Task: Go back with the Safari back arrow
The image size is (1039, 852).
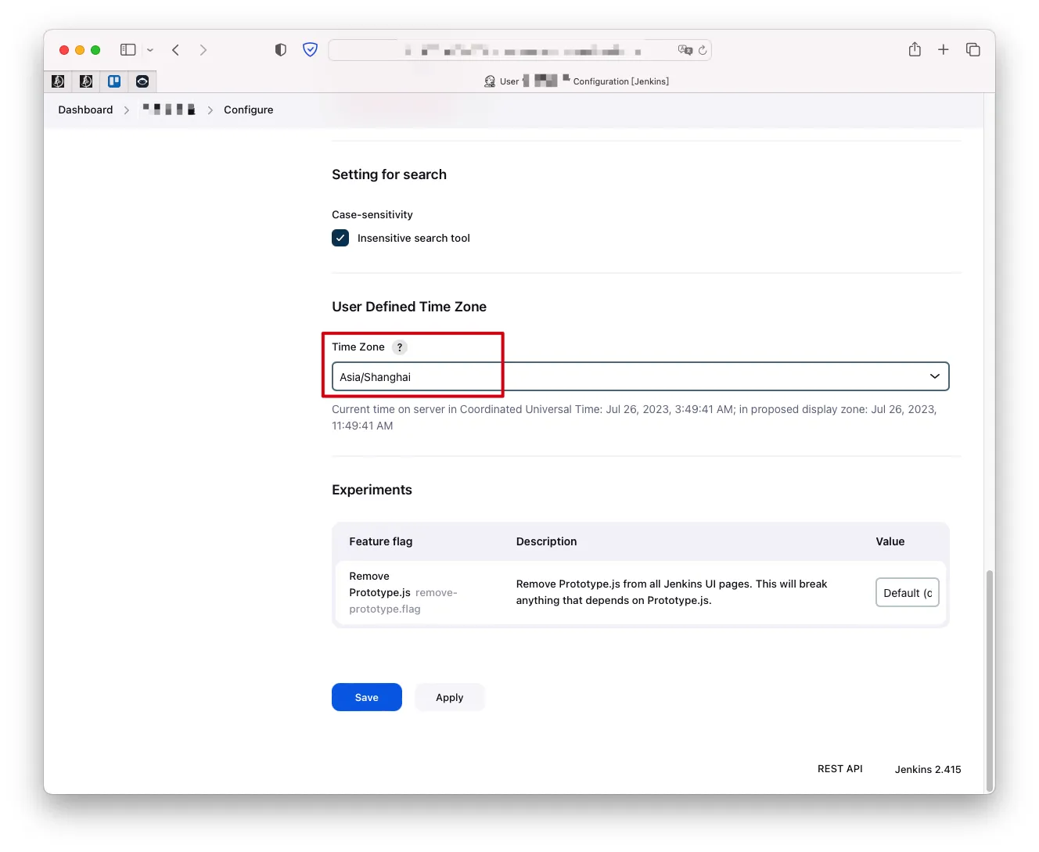Action: [x=176, y=49]
